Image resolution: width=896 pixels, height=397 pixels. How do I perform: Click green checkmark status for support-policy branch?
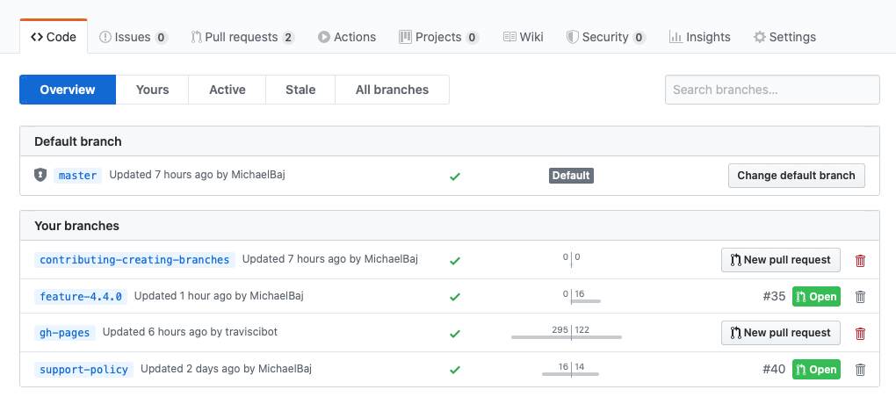[x=455, y=370]
